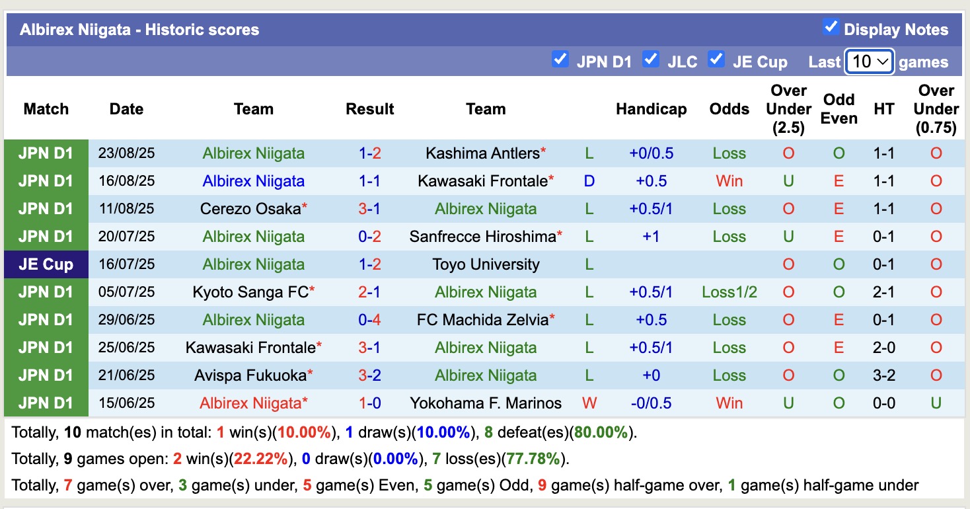The image size is (970, 509).
Task: Click the JPN D1 badge on the first row
Action: (46, 153)
